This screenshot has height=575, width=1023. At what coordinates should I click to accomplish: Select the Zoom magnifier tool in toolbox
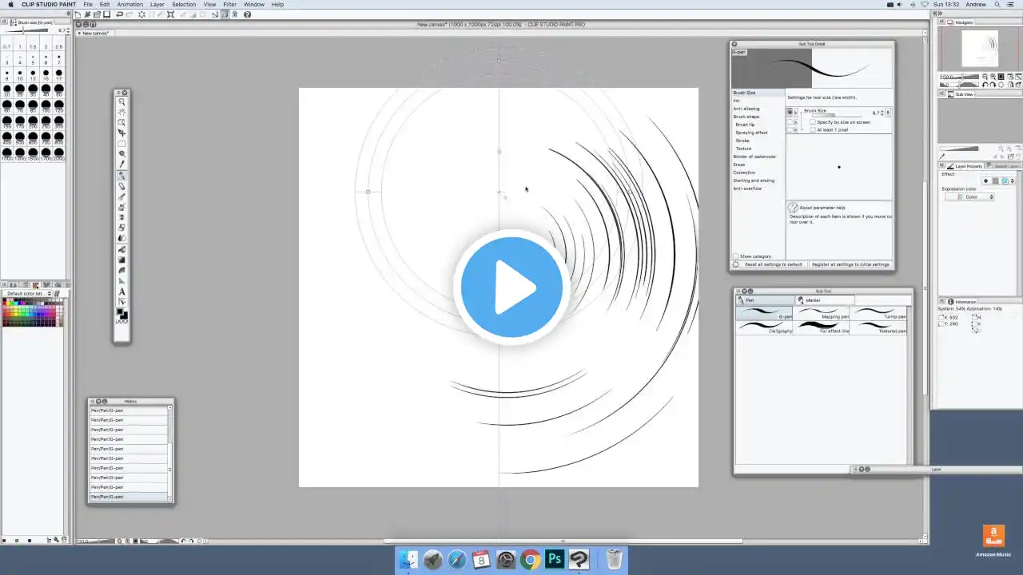(121, 102)
